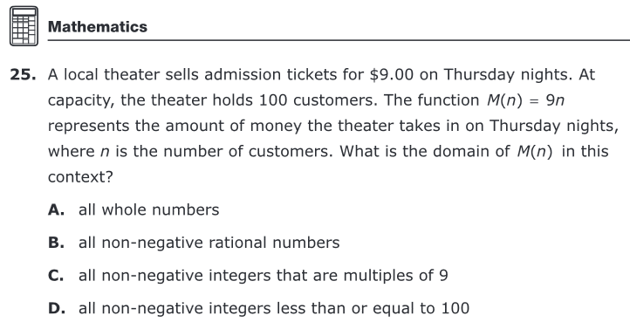The width and height of the screenshot is (630, 336).
Task: Choose answer letter B
Action: [56, 243]
